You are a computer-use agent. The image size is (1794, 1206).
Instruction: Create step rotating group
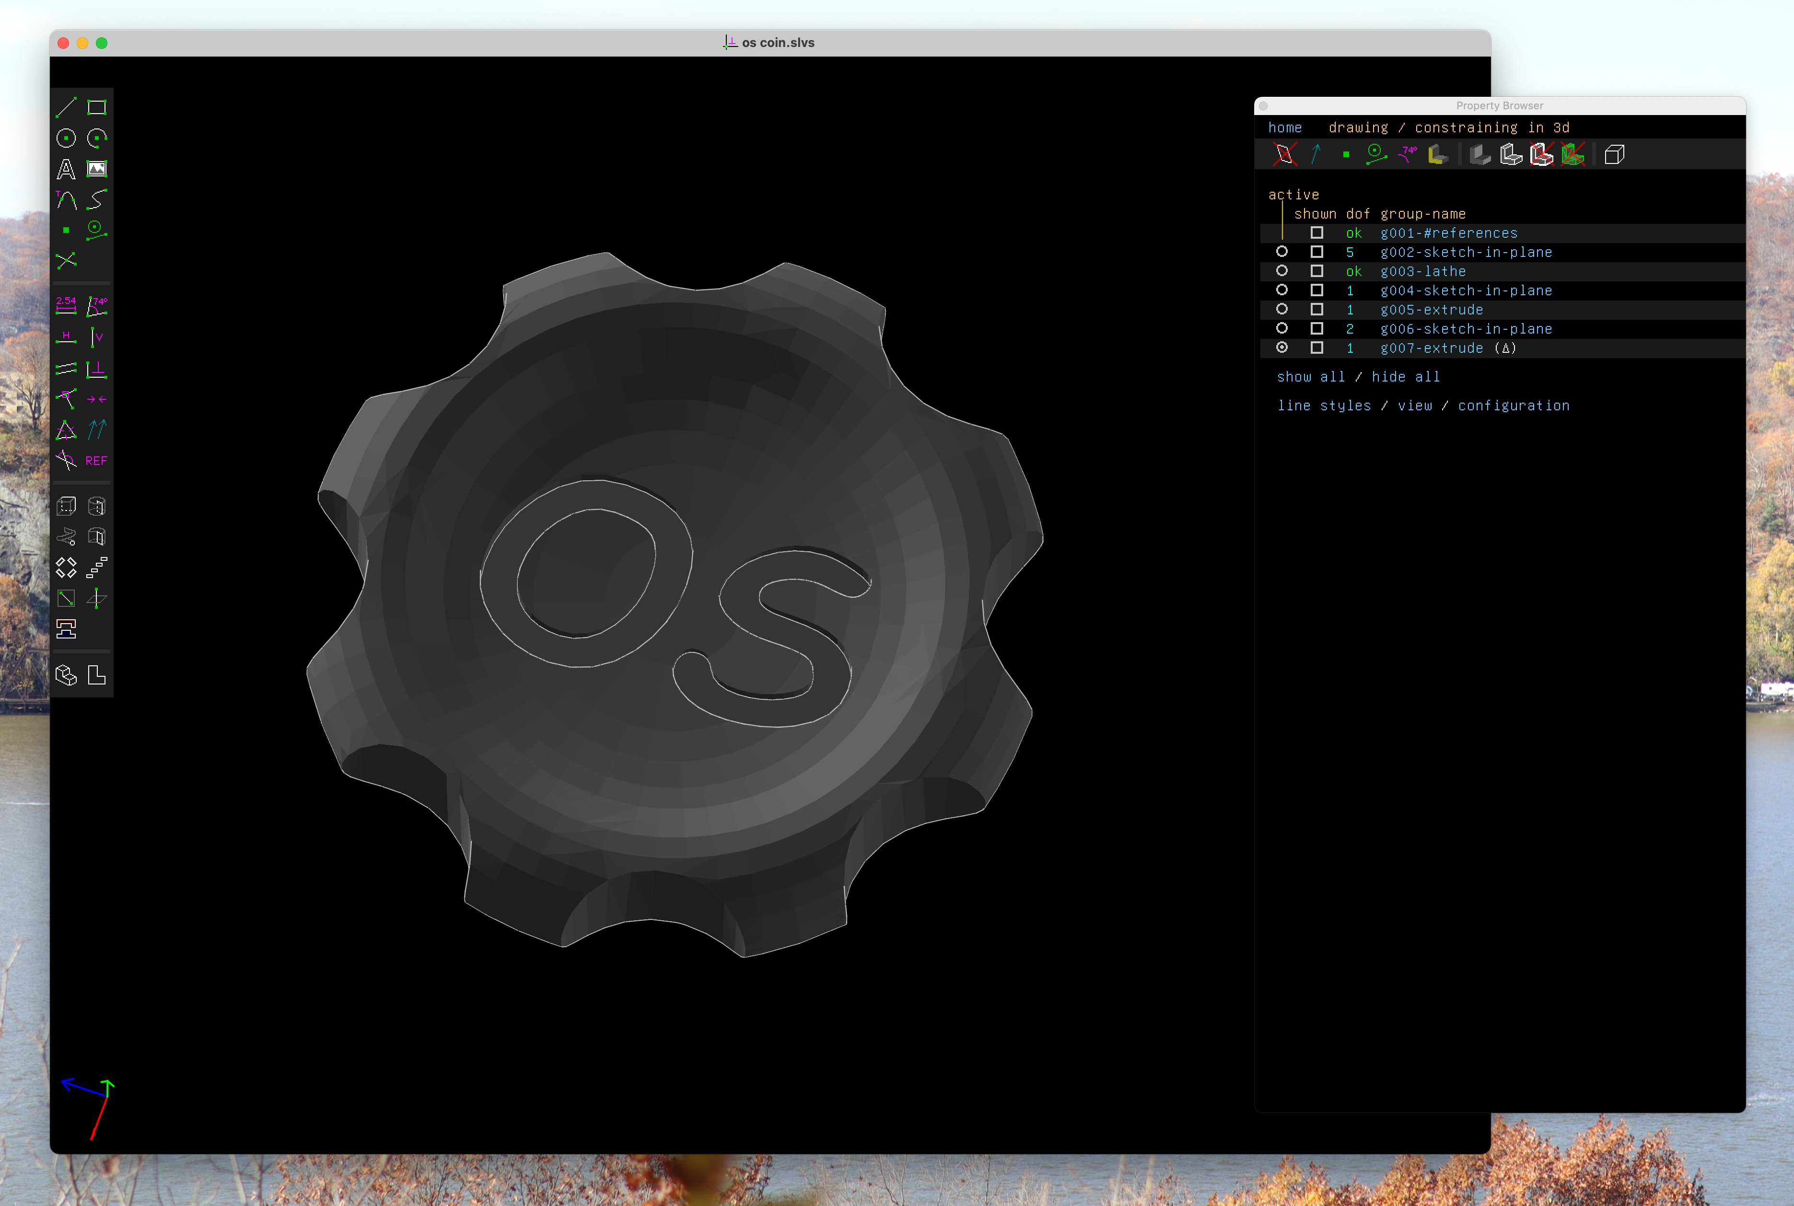(x=66, y=568)
